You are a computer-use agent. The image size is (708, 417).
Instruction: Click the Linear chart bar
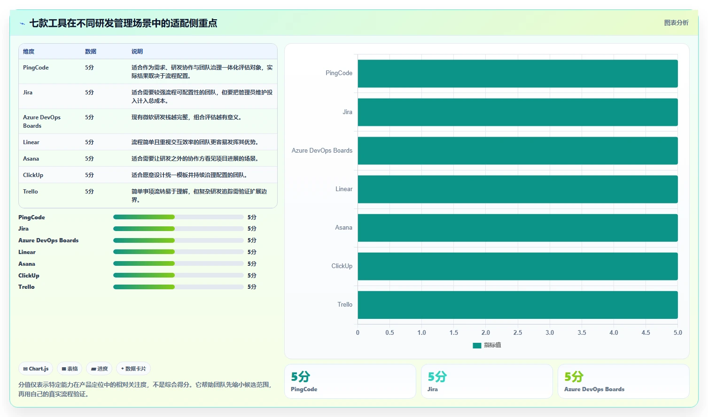(518, 189)
